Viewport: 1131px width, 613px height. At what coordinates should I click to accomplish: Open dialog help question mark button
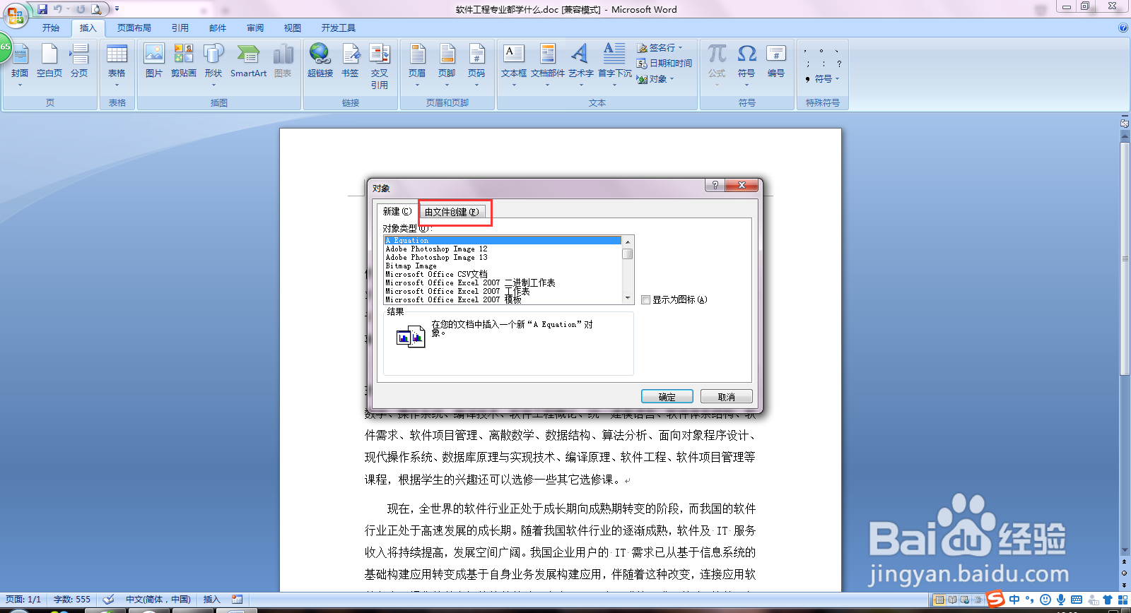[x=715, y=185]
